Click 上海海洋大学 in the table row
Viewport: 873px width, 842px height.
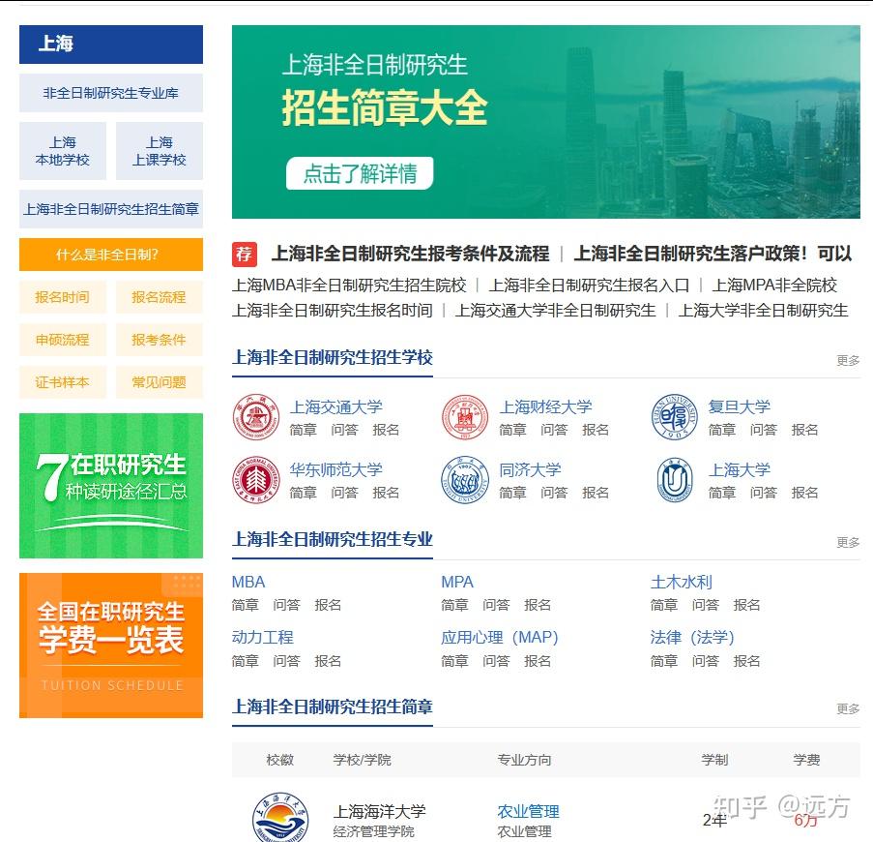(x=379, y=811)
